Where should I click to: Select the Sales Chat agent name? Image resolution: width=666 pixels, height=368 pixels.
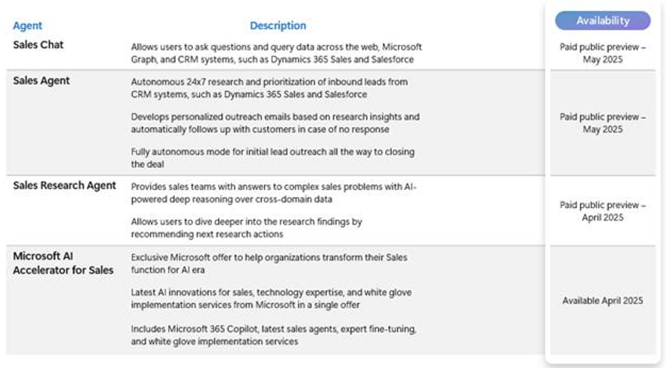38,45
